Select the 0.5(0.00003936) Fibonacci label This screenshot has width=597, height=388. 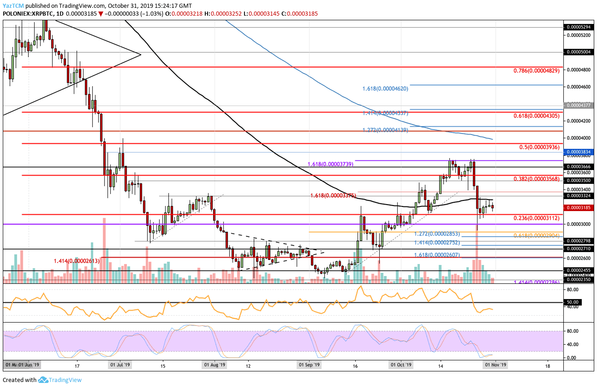click(539, 147)
